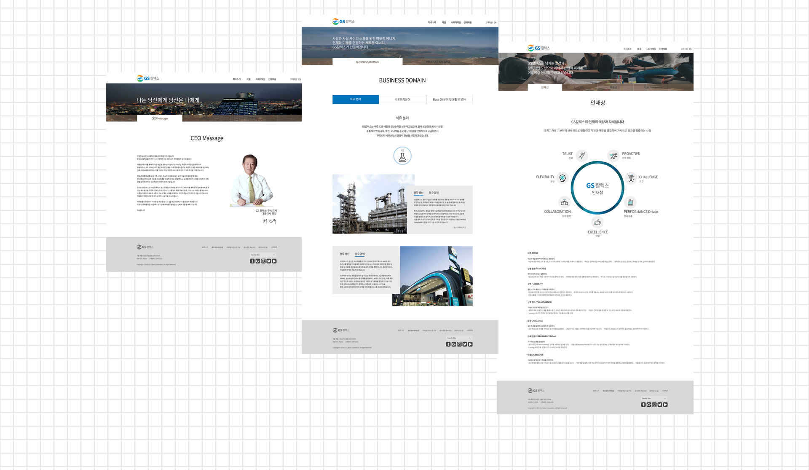Screen dimensions: 809x470
Task: Expand Family Site dropdown on Business Domain page
Action: [x=459, y=338]
